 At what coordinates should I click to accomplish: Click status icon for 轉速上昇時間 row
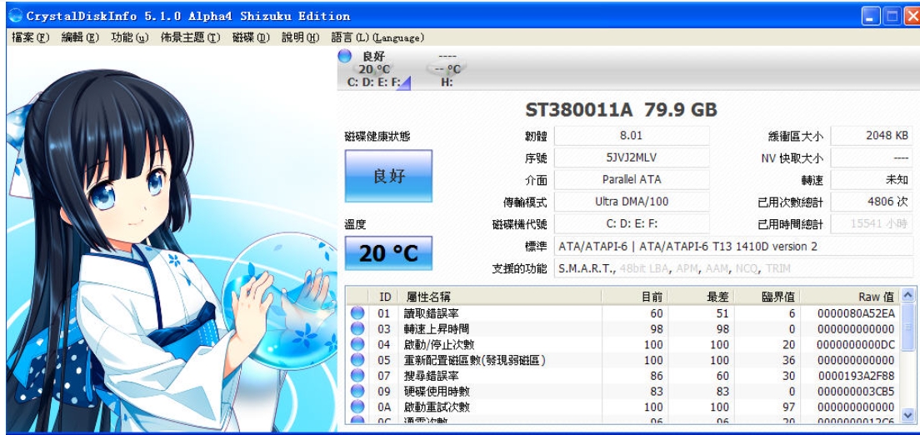tap(357, 329)
